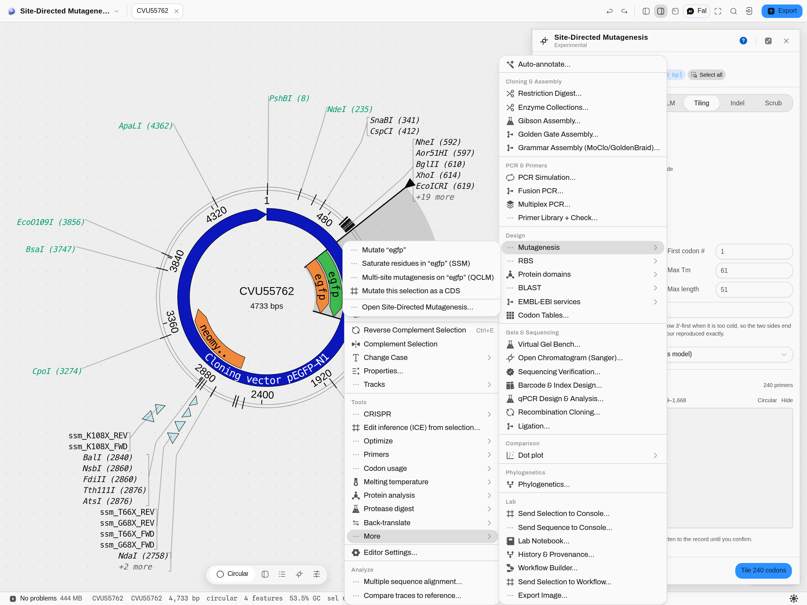
Task: Click the Export button
Action: (782, 11)
